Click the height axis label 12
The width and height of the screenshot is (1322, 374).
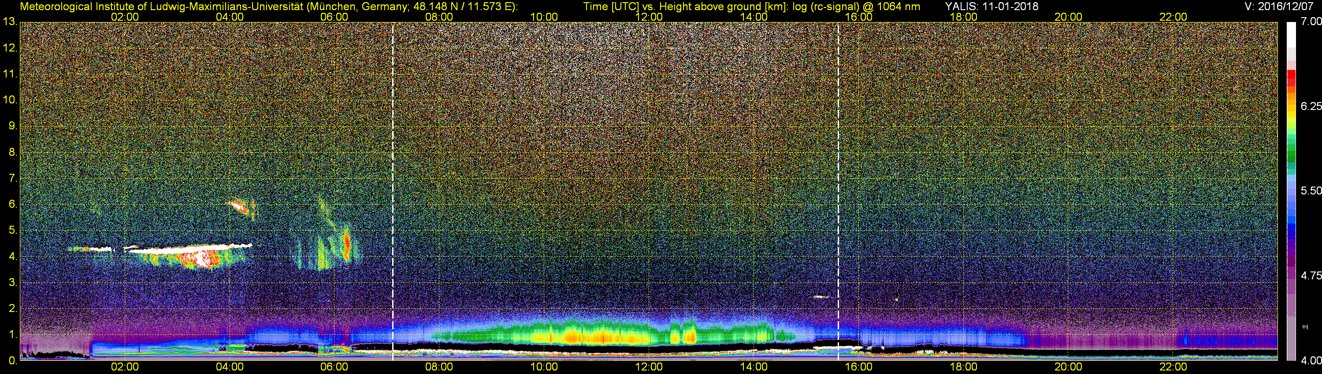10,48
